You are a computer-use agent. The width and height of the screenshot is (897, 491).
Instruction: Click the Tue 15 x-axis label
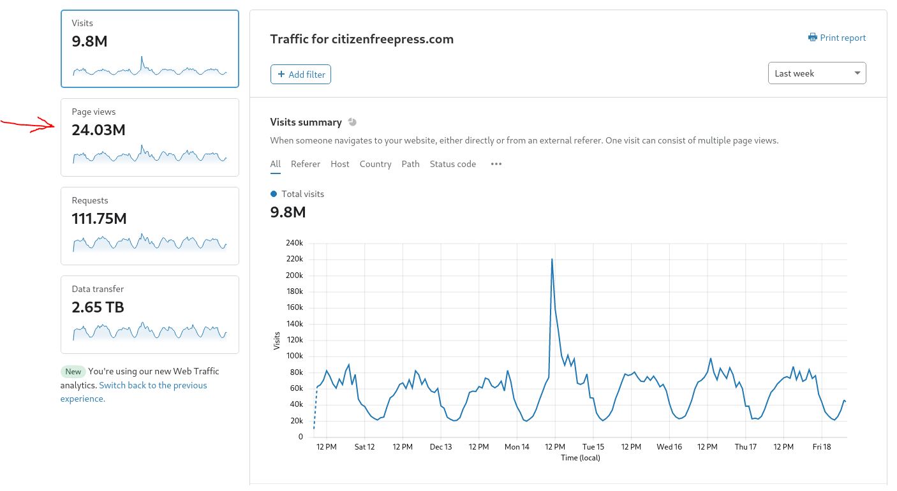pyautogui.click(x=593, y=447)
